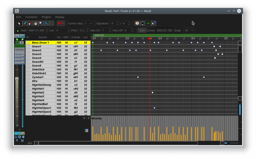Click the red S solo icon

pyautogui.click(x=137, y=23)
